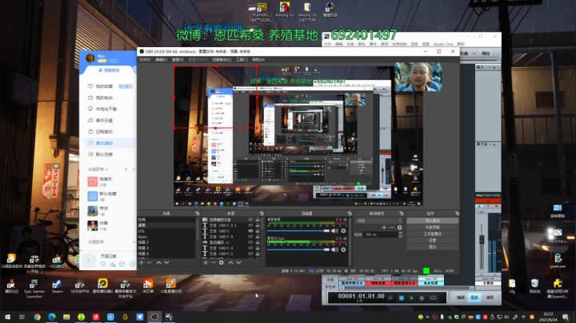
Task: Move source up in Sources panel
Action: click(230, 262)
